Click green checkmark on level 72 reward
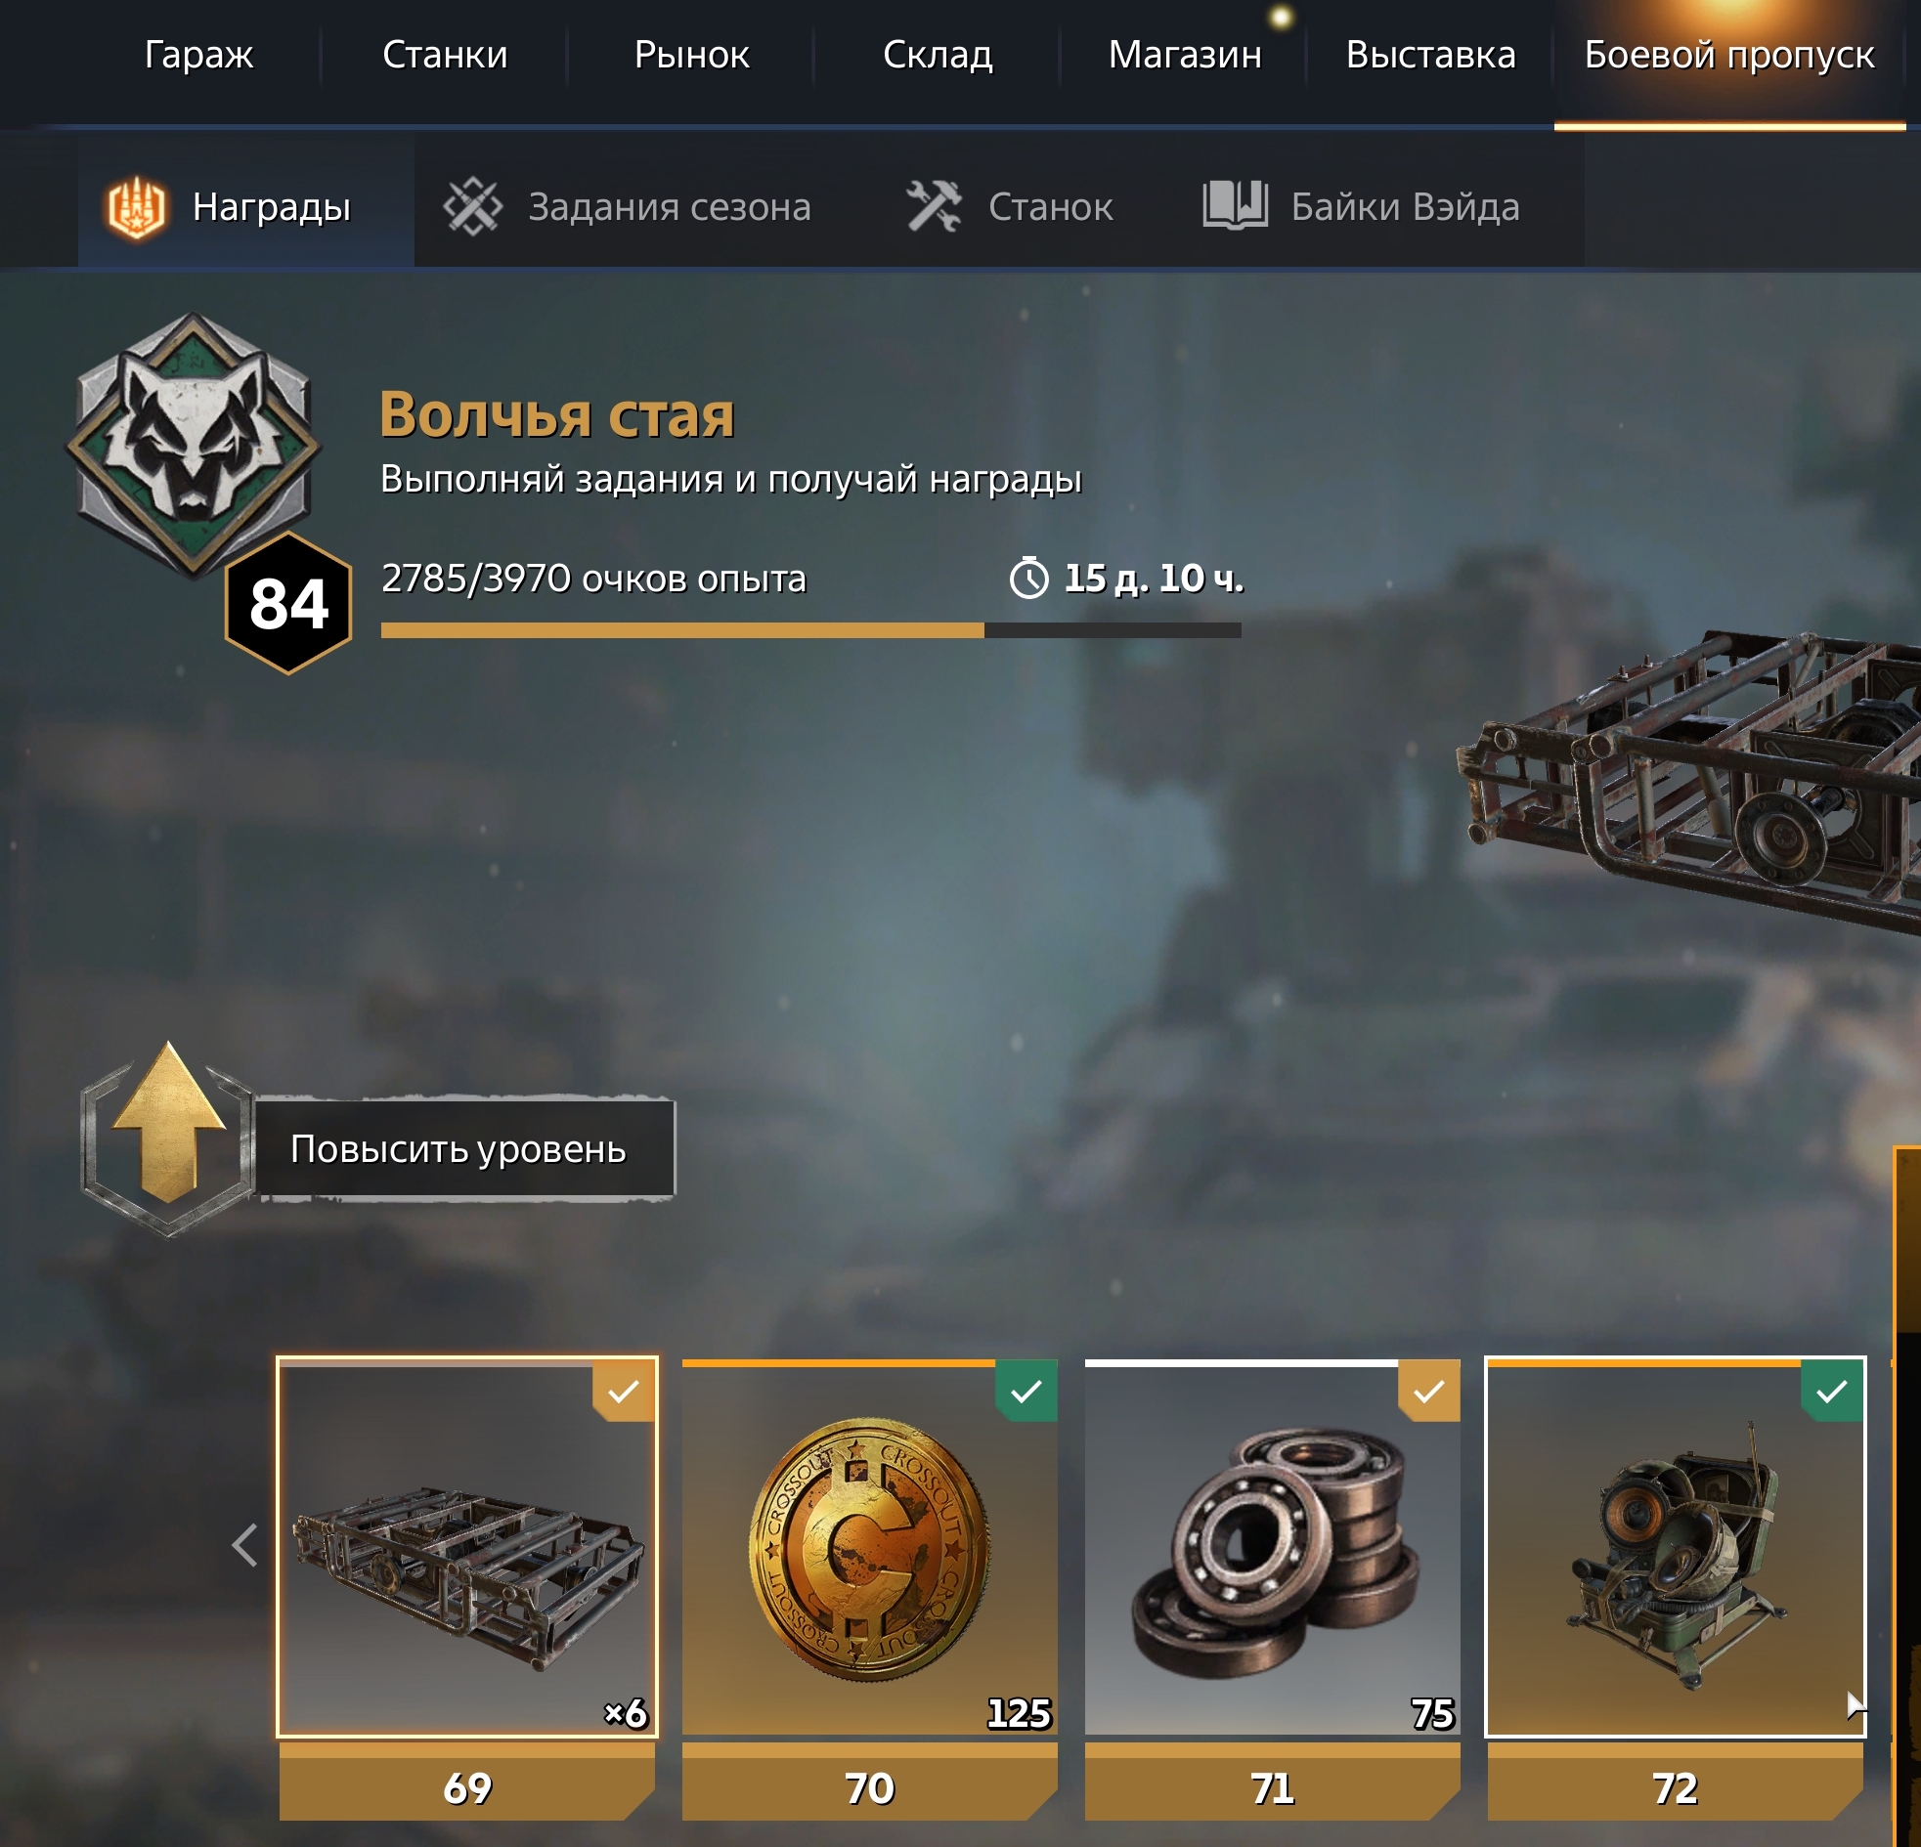The image size is (1921, 1847). [x=1832, y=1391]
